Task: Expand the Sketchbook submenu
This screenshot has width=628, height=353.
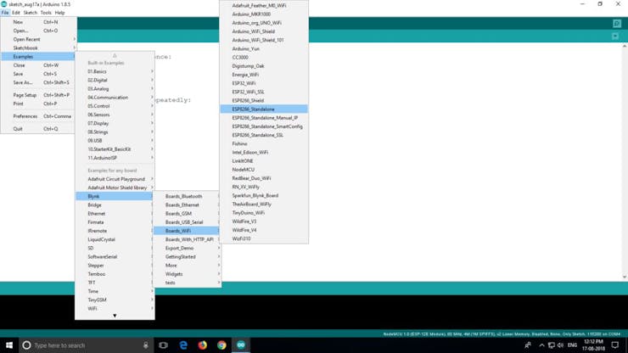Action: (x=38, y=48)
